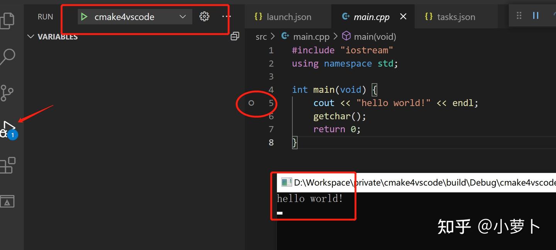Viewport: 556px width, 250px height.
Task: Close the main.cpp editor tab
Action: [x=403, y=17]
